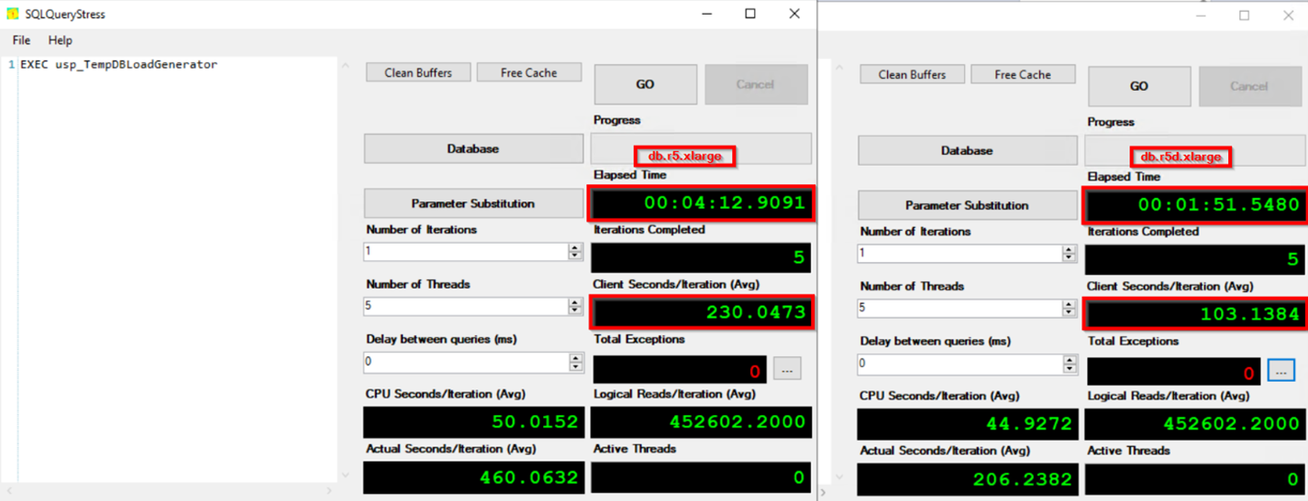The width and height of the screenshot is (1308, 501).
Task: Increase Delay between queries in left window
Action: [575, 357]
